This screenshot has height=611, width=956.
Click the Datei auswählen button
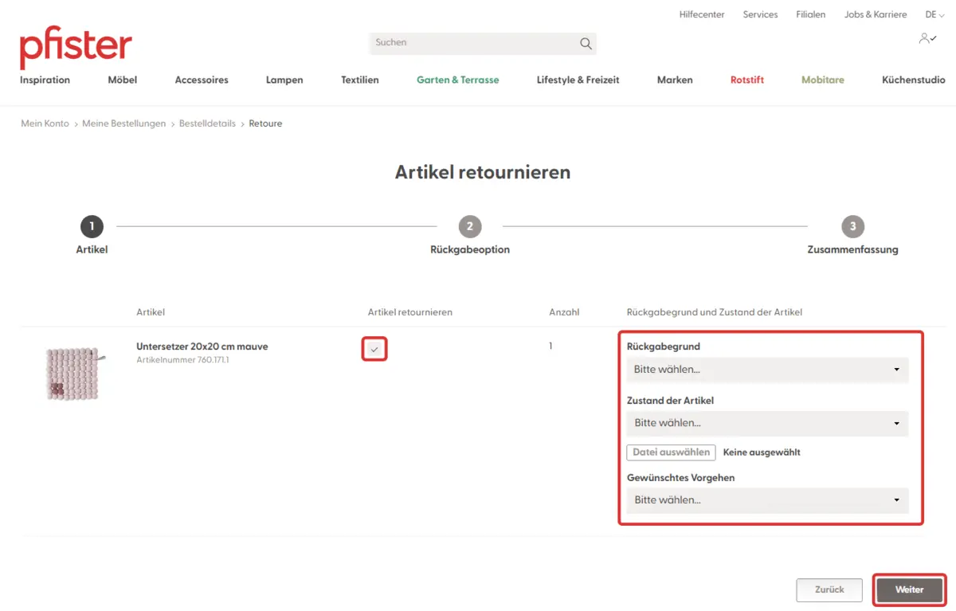click(671, 452)
